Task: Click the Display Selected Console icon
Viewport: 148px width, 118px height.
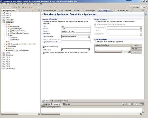Action: tap(132, 104)
